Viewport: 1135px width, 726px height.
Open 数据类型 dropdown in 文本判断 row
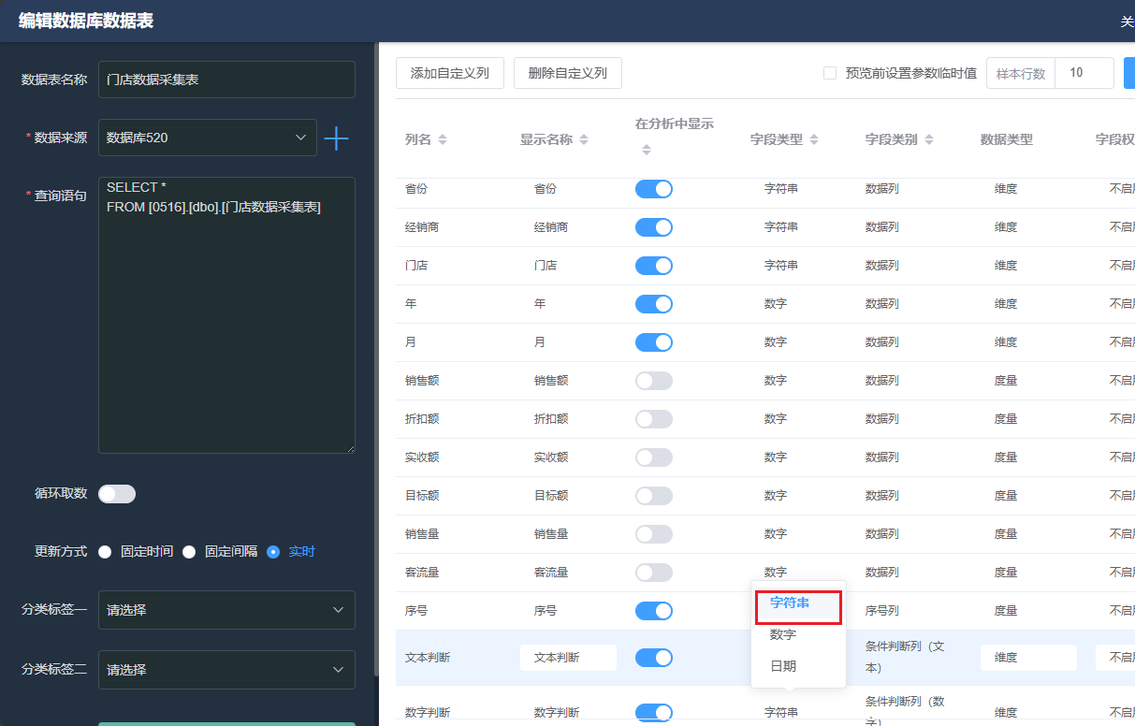(x=1028, y=658)
